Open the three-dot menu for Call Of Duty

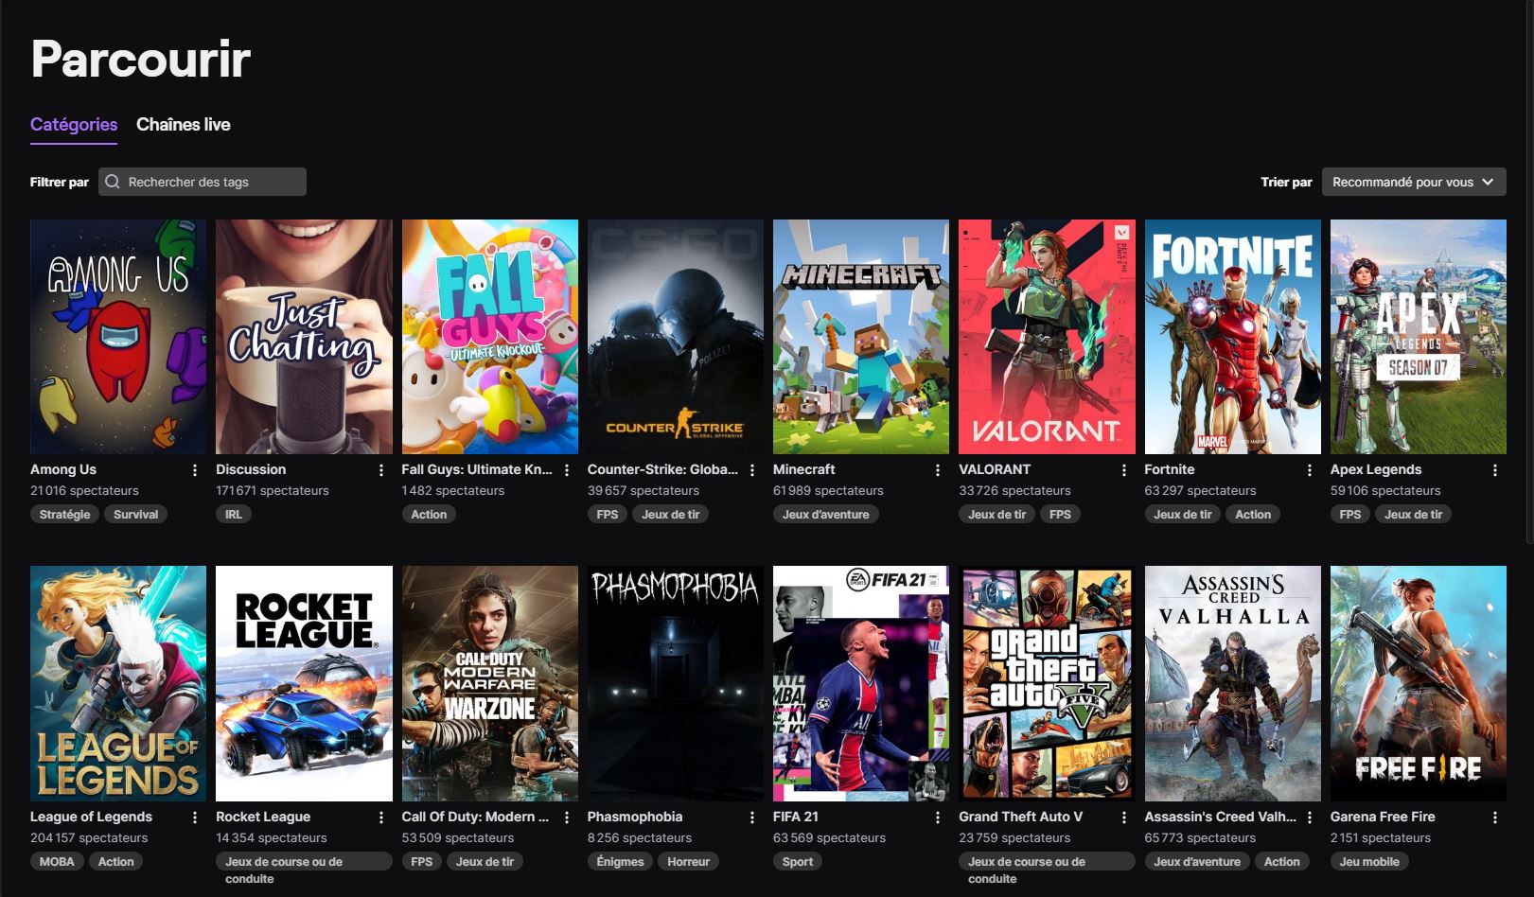[567, 818]
